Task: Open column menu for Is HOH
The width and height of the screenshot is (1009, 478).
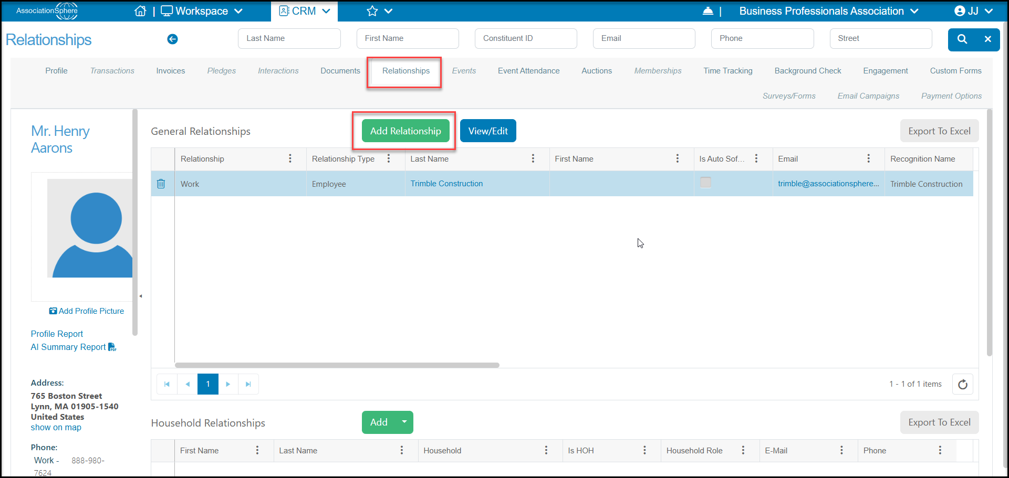Action: (644, 450)
